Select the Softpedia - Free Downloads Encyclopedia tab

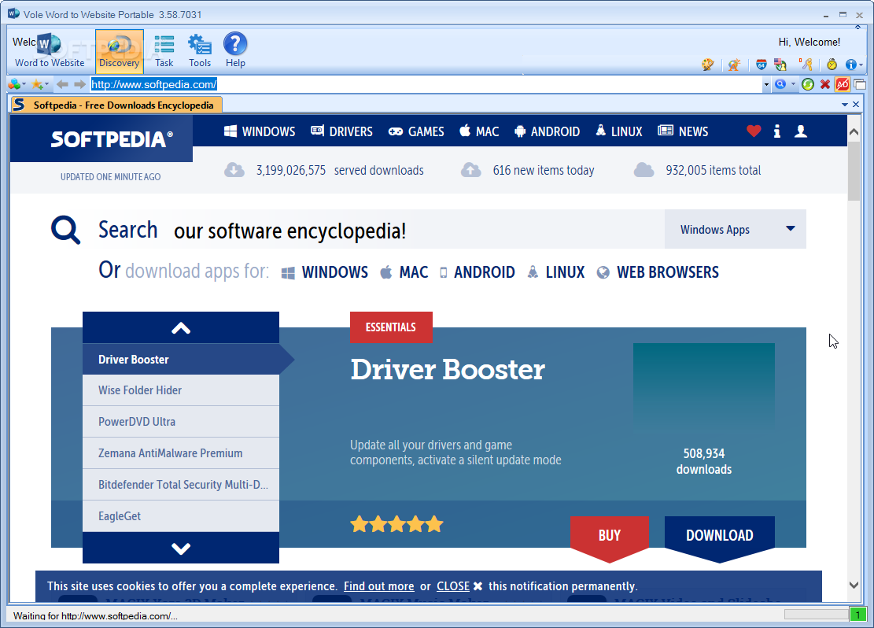pyautogui.click(x=116, y=105)
